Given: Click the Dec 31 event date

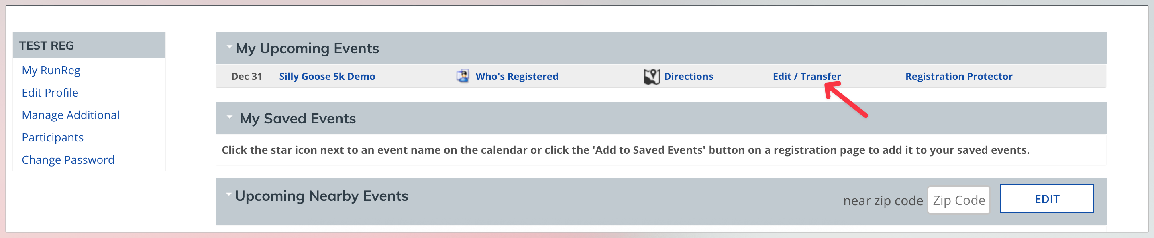Looking at the screenshot, I should (x=247, y=77).
